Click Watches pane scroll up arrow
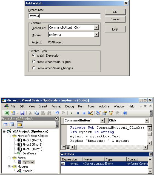 150,159
